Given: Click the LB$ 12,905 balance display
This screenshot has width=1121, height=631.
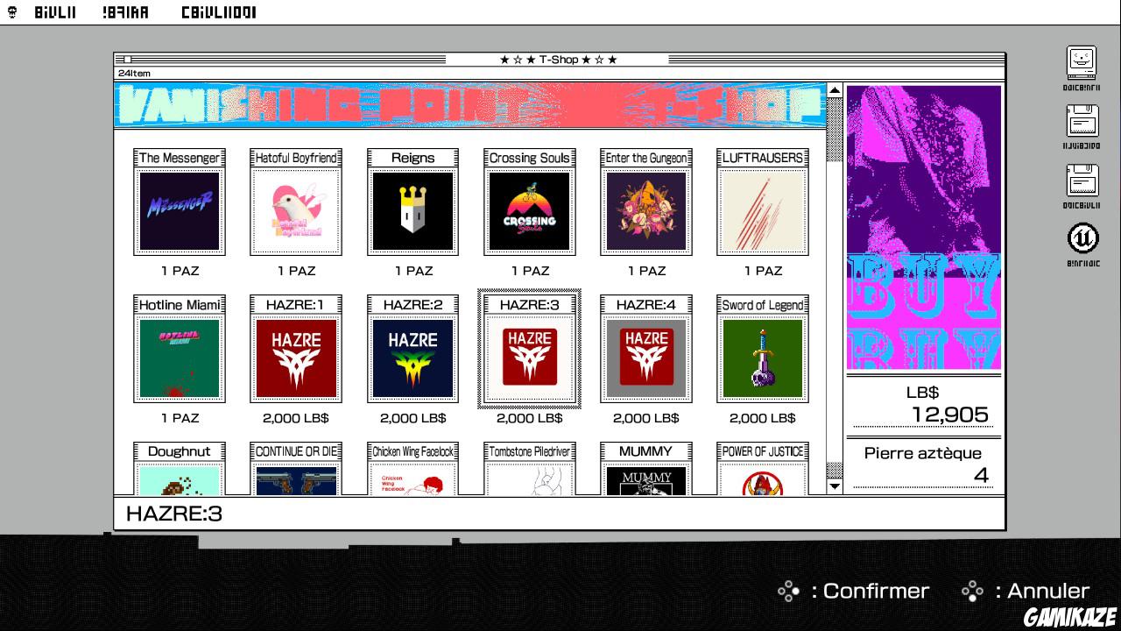Looking at the screenshot, I should coord(924,404).
